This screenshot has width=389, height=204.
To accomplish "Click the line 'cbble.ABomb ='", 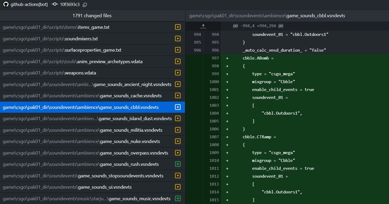I will 258,58.
